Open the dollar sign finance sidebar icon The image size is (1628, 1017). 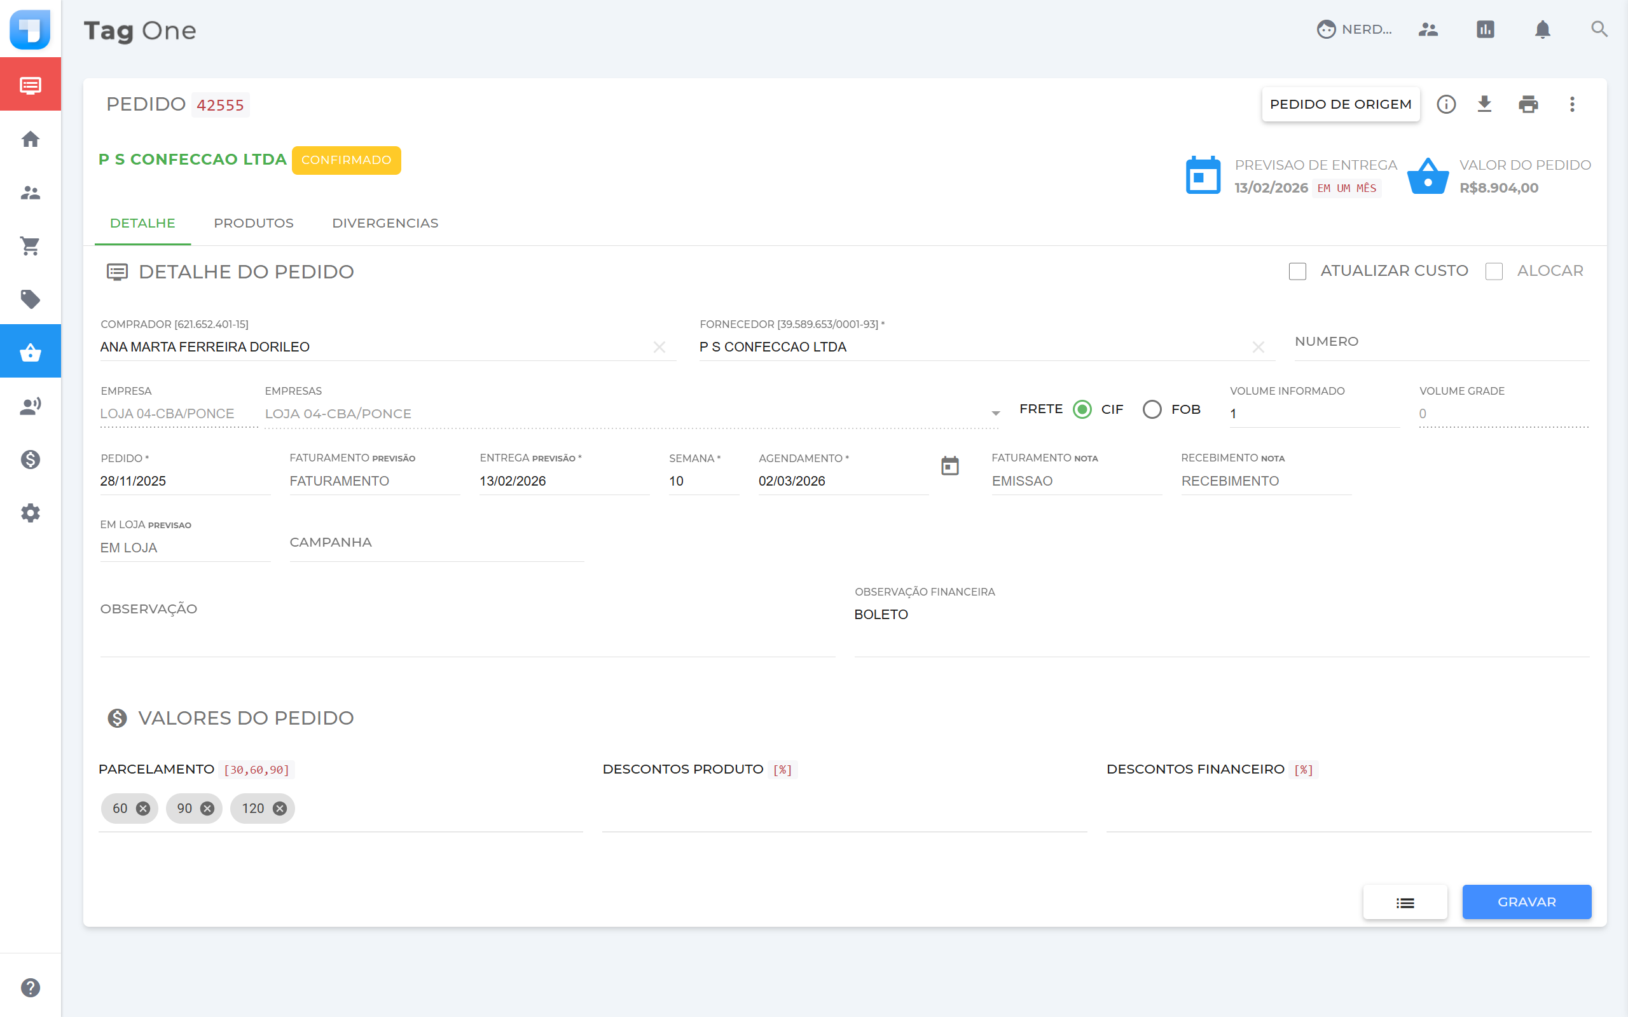pos(31,460)
